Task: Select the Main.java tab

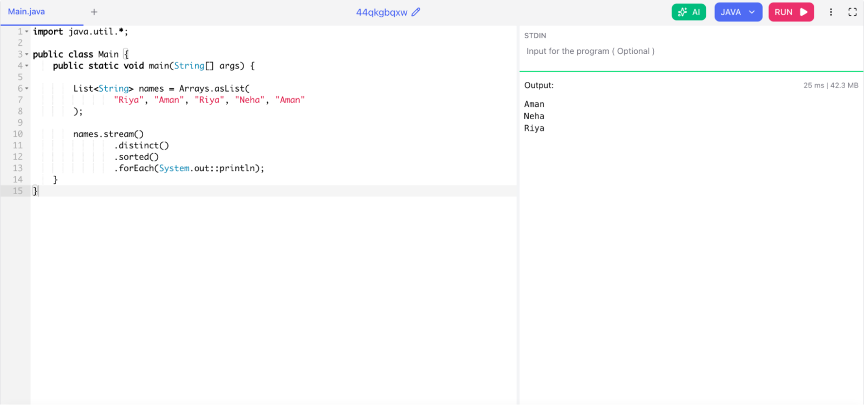Action: click(x=26, y=12)
